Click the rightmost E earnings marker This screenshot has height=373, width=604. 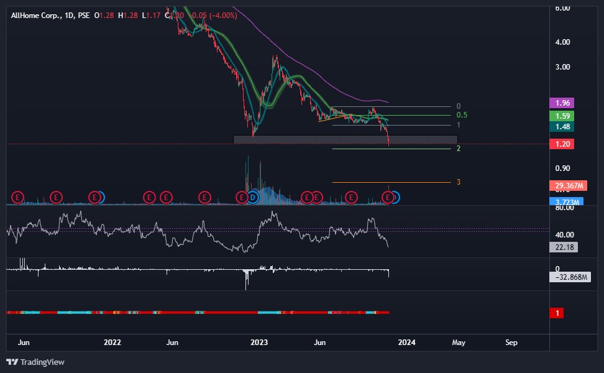tap(388, 197)
